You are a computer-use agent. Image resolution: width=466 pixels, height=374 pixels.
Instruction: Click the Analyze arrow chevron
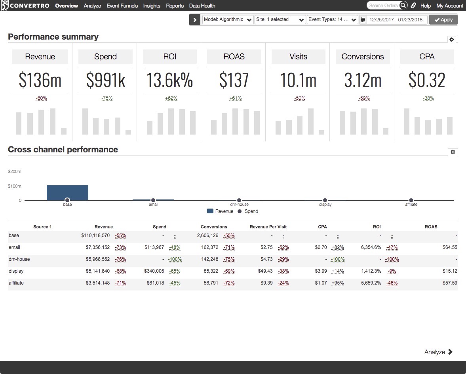tap(450, 352)
